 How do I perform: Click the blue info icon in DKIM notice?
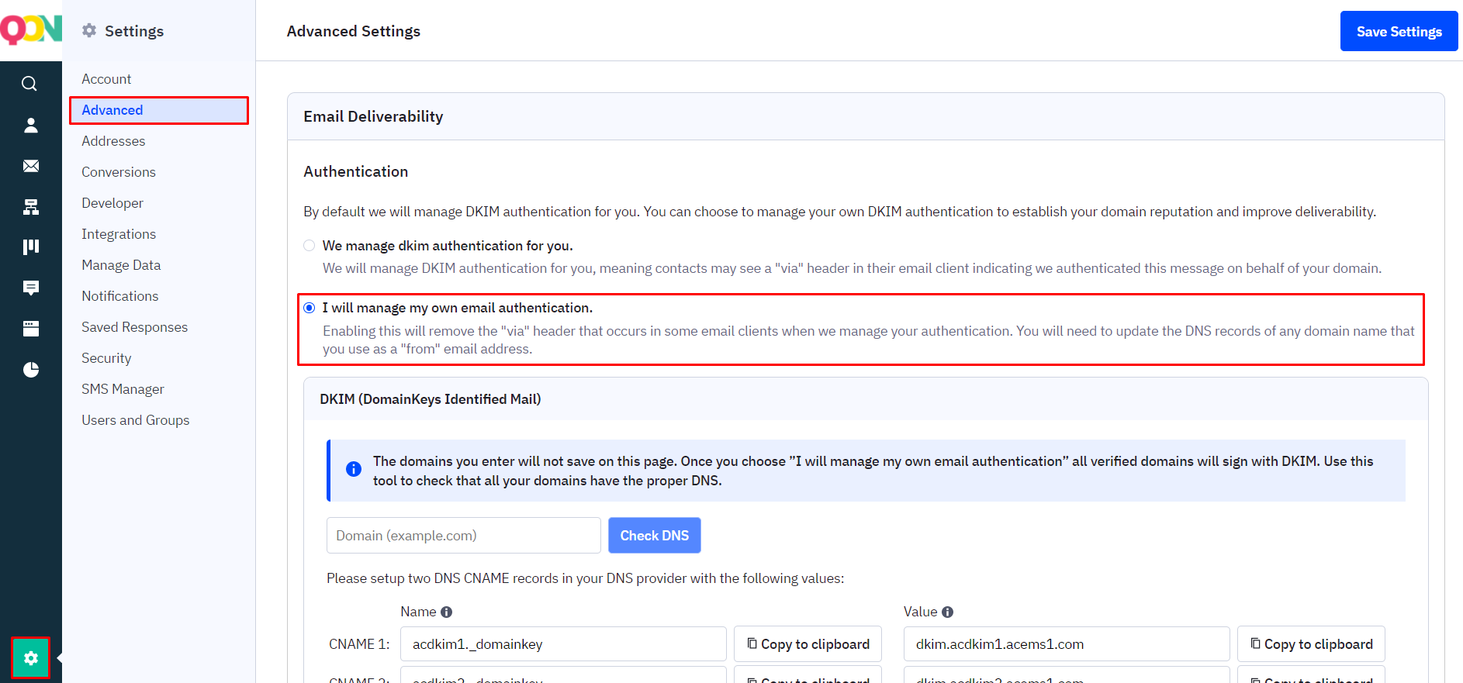pyautogui.click(x=354, y=469)
